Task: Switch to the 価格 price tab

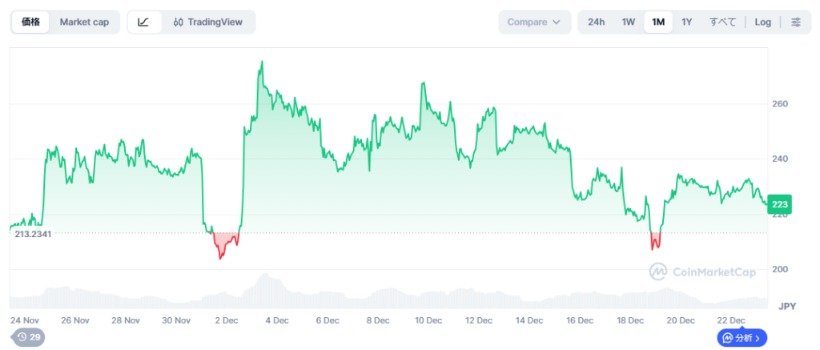Action: coord(31,22)
